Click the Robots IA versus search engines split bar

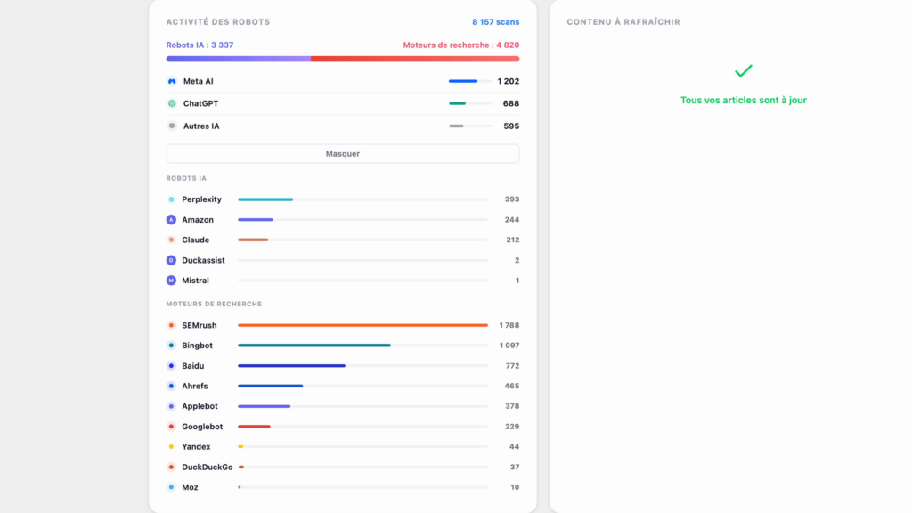click(343, 59)
